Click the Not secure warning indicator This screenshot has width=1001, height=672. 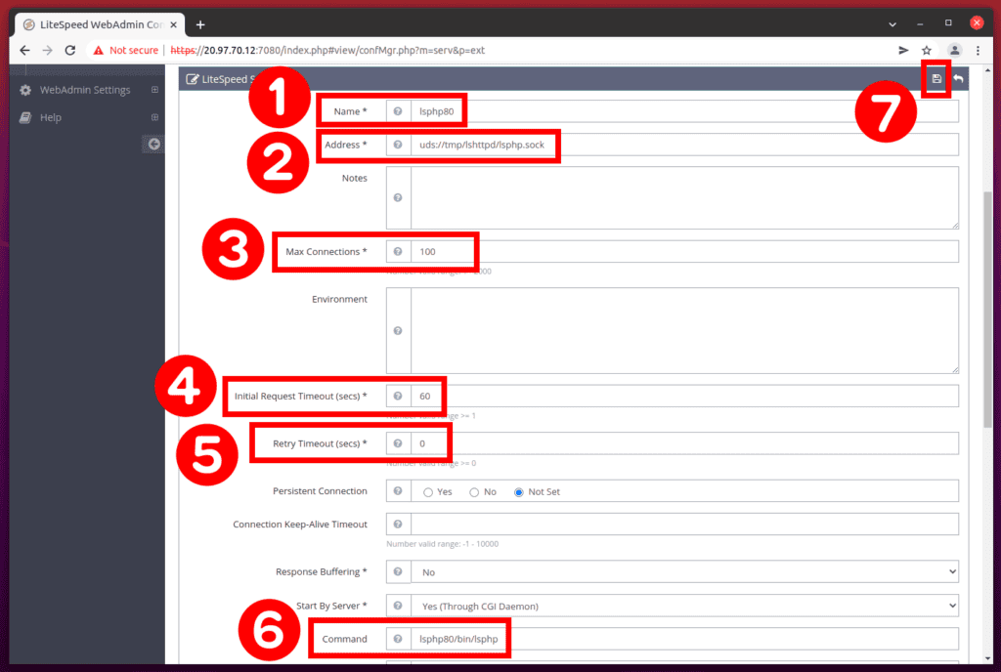(126, 50)
